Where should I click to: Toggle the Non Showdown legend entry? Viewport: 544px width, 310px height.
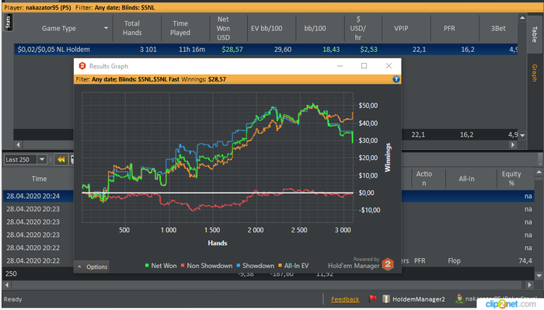click(207, 266)
